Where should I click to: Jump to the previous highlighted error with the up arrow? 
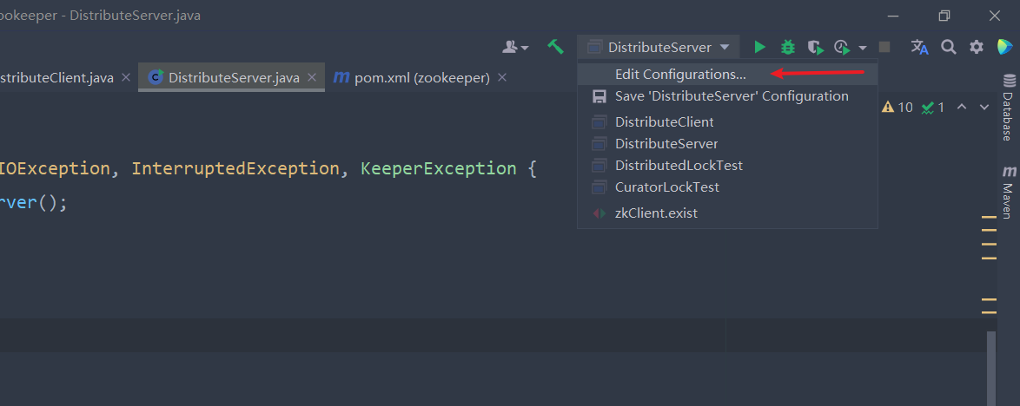click(x=962, y=108)
